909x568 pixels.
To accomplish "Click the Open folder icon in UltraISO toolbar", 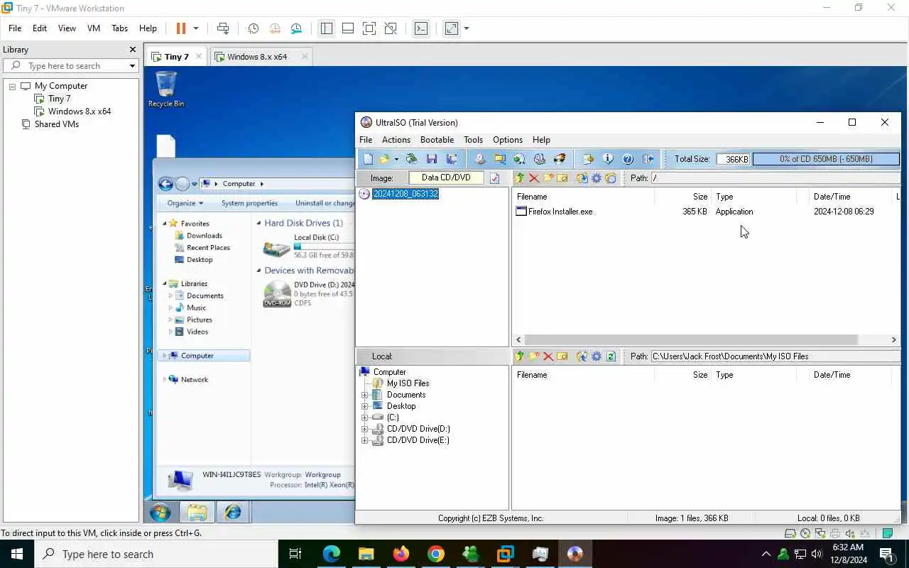I will point(384,159).
